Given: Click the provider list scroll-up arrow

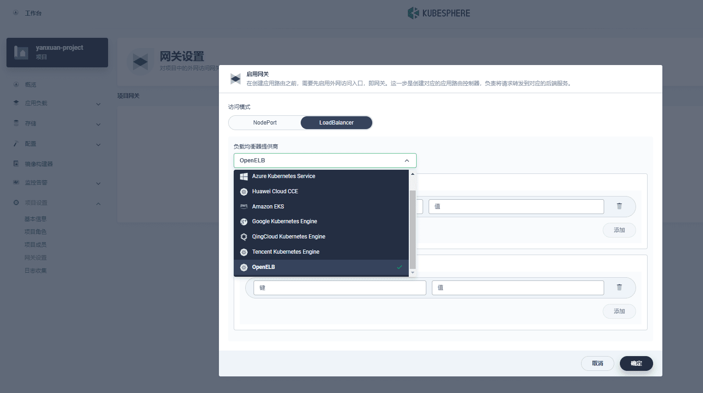Looking at the screenshot, I should (412, 174).
